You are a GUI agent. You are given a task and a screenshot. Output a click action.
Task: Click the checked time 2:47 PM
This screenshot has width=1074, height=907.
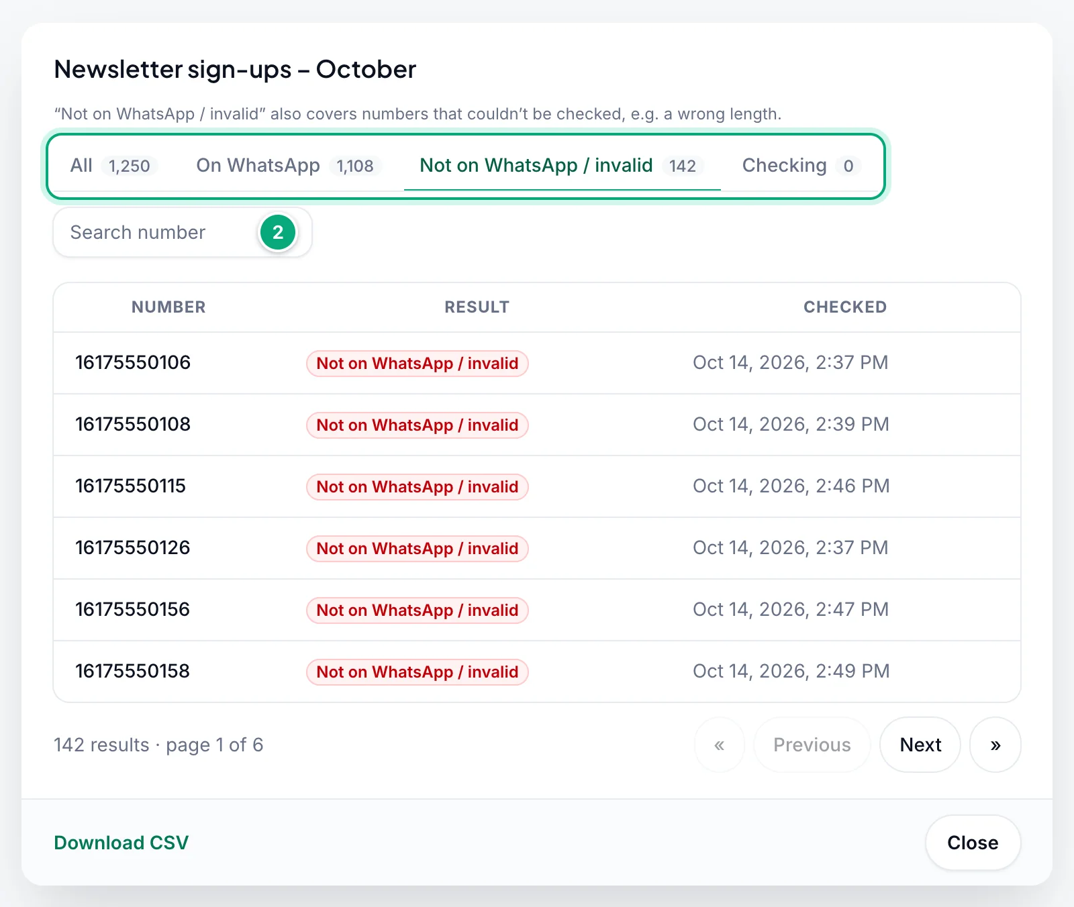(x=791, y=610)
